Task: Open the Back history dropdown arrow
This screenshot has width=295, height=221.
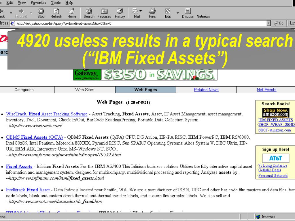Action: (x=11, y=13)
